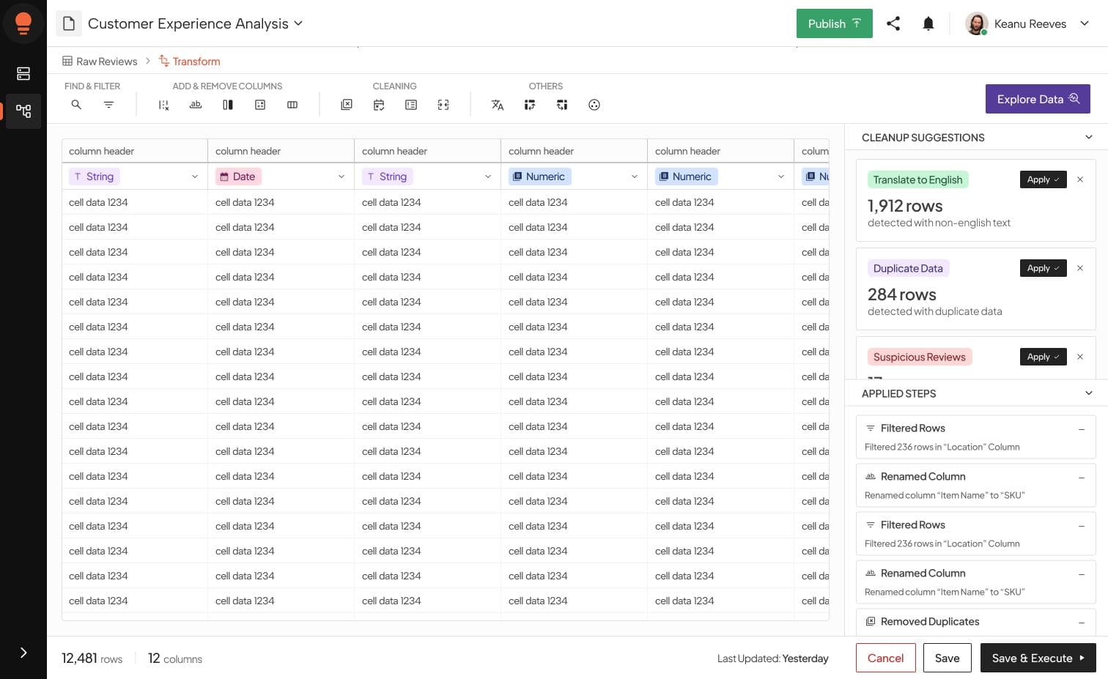Click the list-card icon under Cleaning
The image size is (1108, 679).
pyautogui.click(x=411, y=105)
